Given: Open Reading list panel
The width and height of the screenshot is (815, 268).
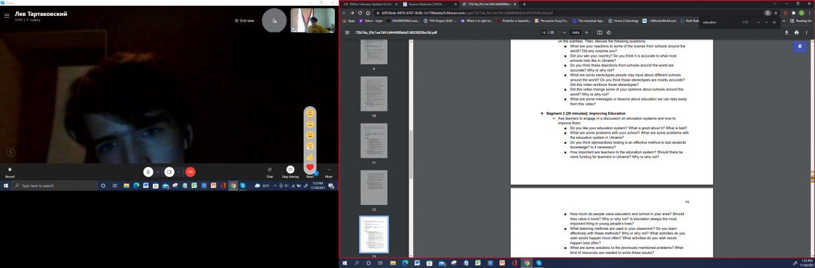Looking at the screenshot, I should pyautogui.click(x=800, y=20).
